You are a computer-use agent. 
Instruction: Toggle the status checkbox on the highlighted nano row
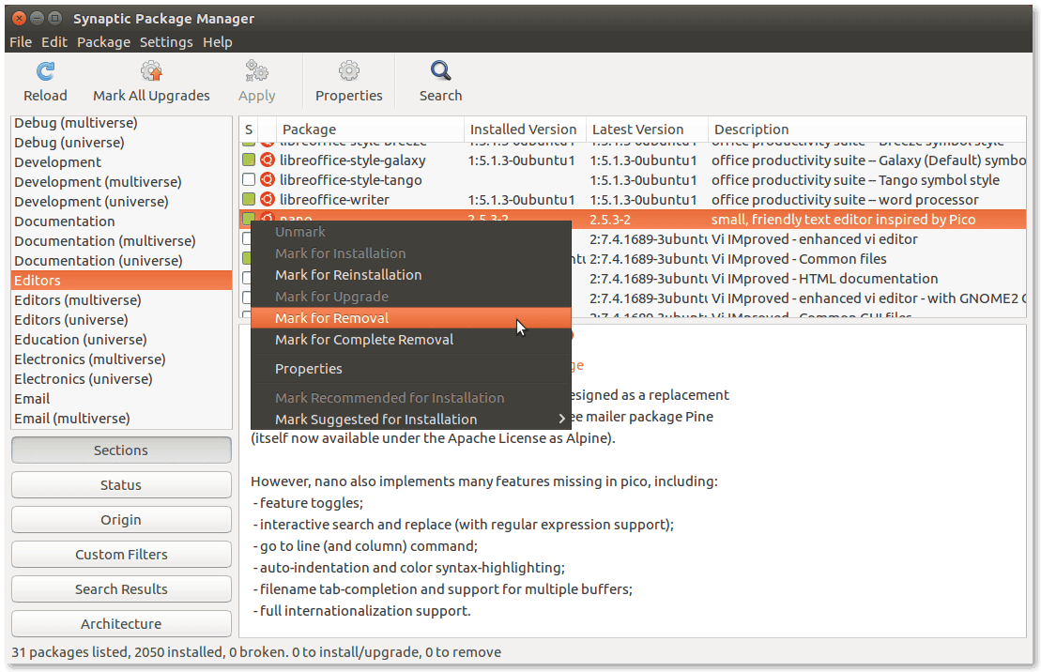point(249,218)
